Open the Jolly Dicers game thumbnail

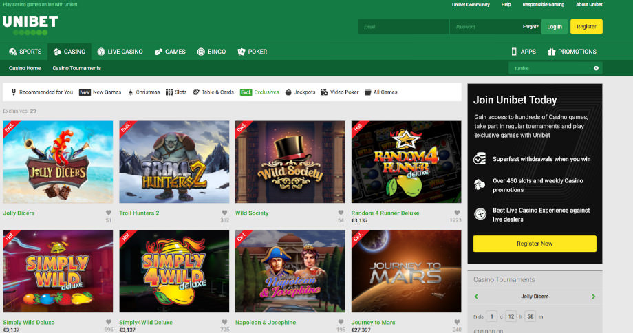click(58, 162)
